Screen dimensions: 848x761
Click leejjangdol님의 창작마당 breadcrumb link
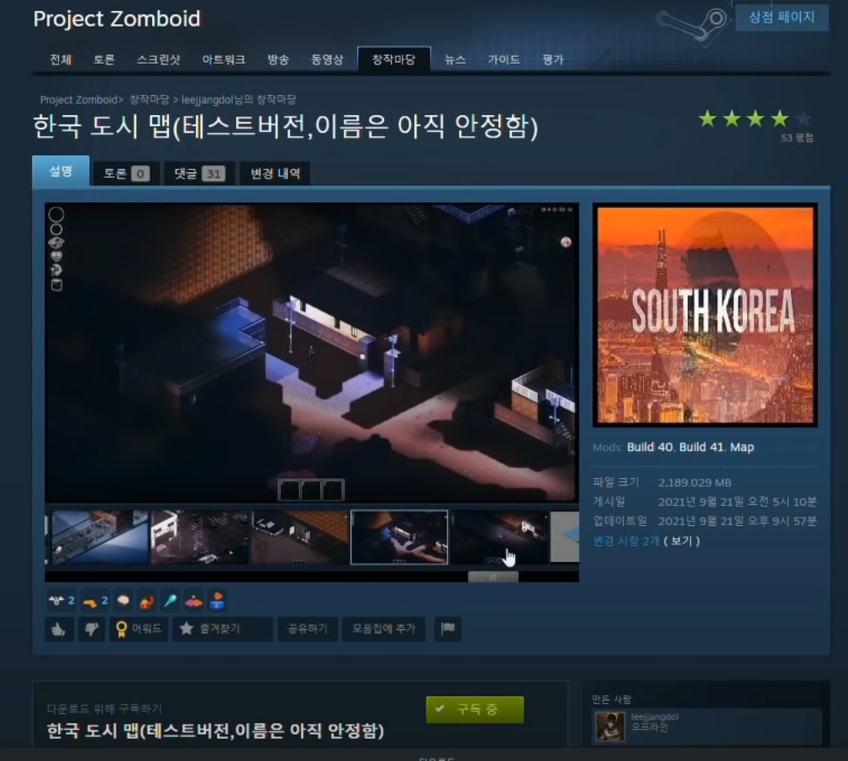point(239,100)
